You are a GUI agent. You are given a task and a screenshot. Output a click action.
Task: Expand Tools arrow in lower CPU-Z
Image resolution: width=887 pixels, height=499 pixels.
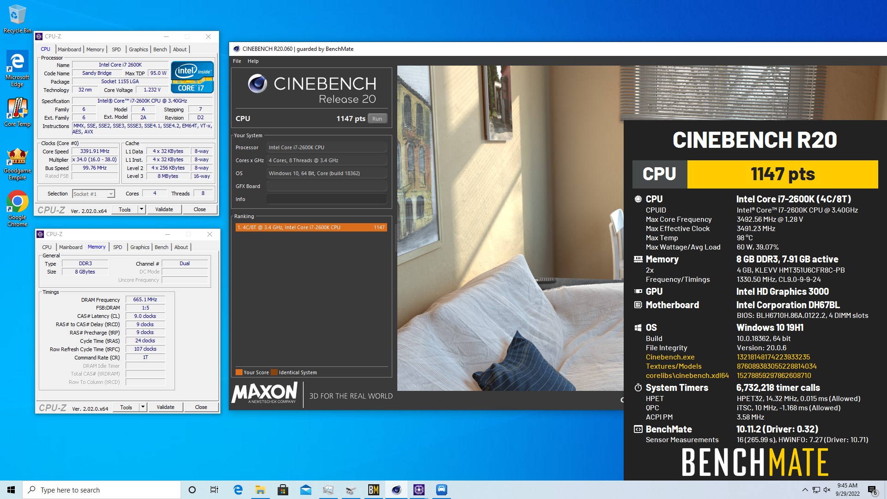[143, 407]
